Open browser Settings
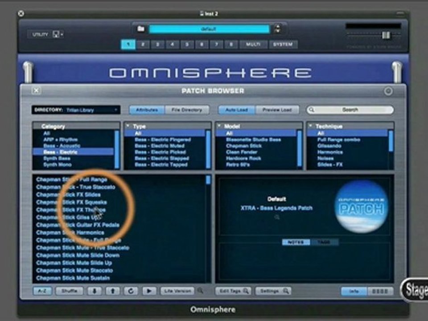The image size is (428, 321). [273, 291]
